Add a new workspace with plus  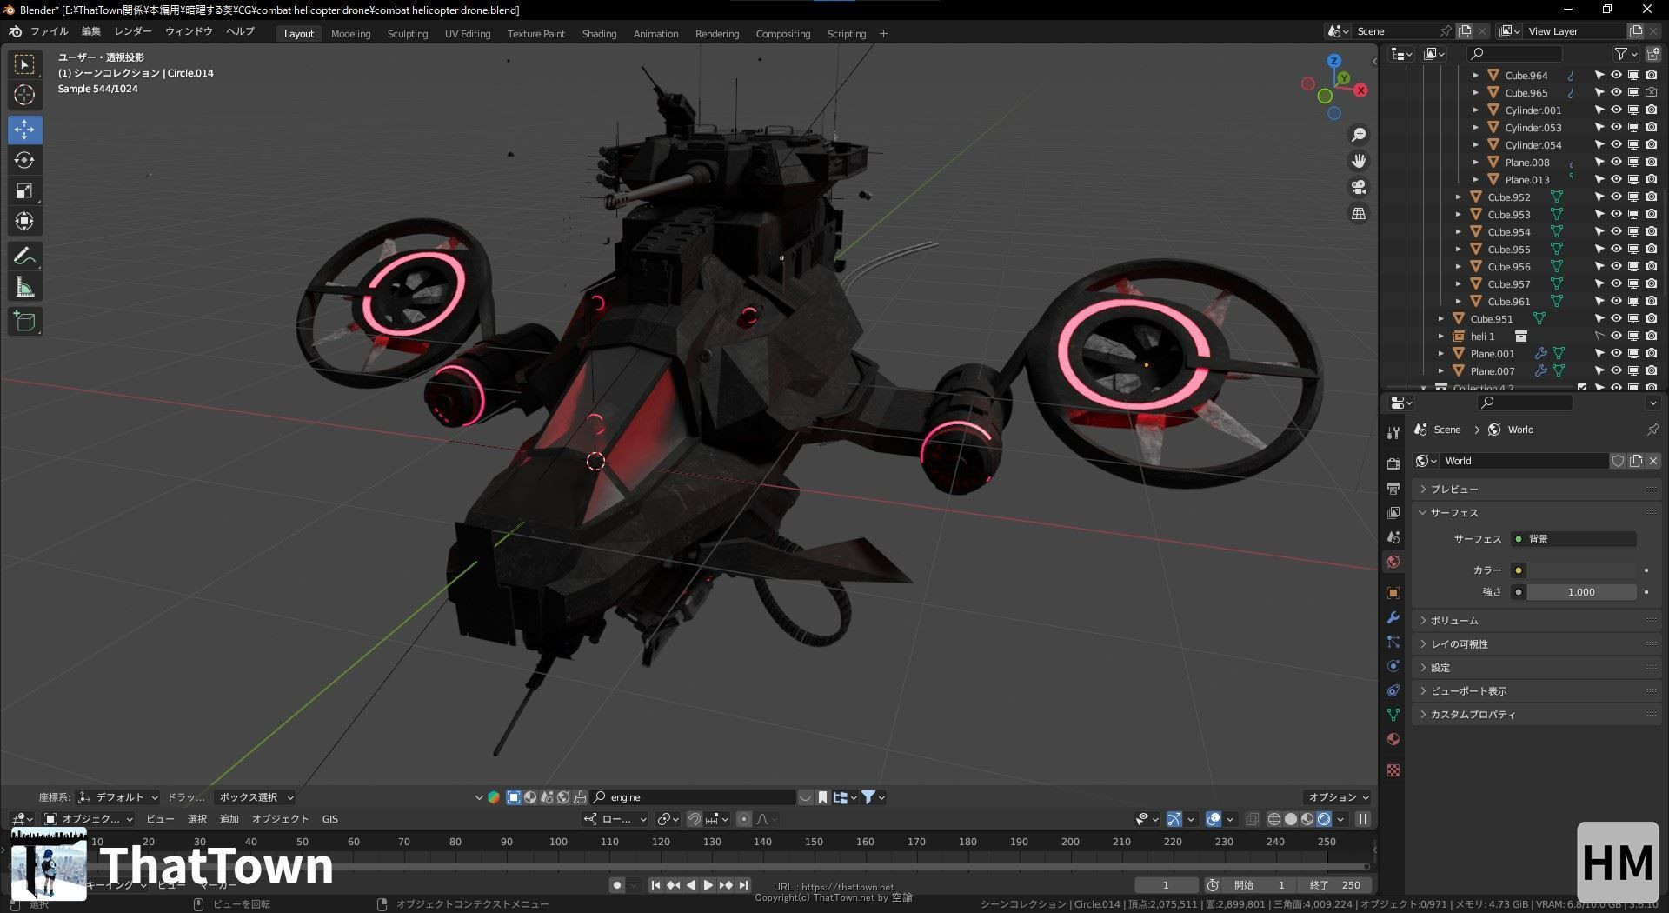tap(883, 34)
